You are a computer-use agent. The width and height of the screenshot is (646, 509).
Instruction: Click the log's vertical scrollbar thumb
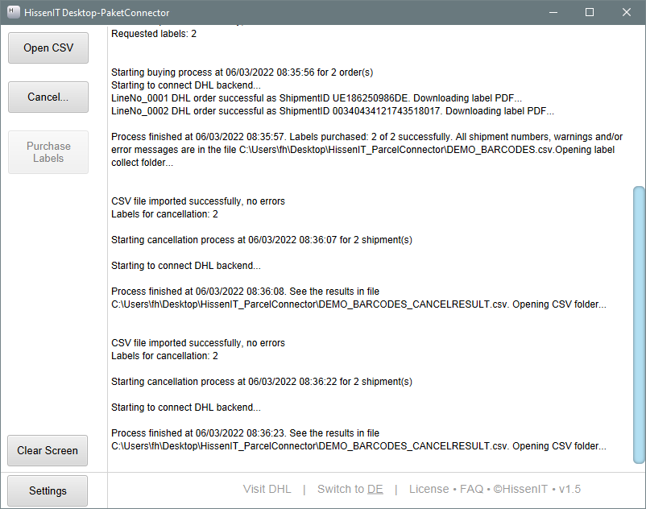click(x=639, y=325)
